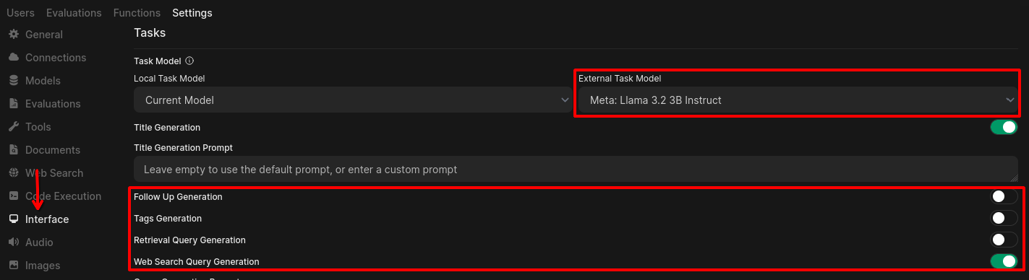Open the Functions tab

click(137, 13)
